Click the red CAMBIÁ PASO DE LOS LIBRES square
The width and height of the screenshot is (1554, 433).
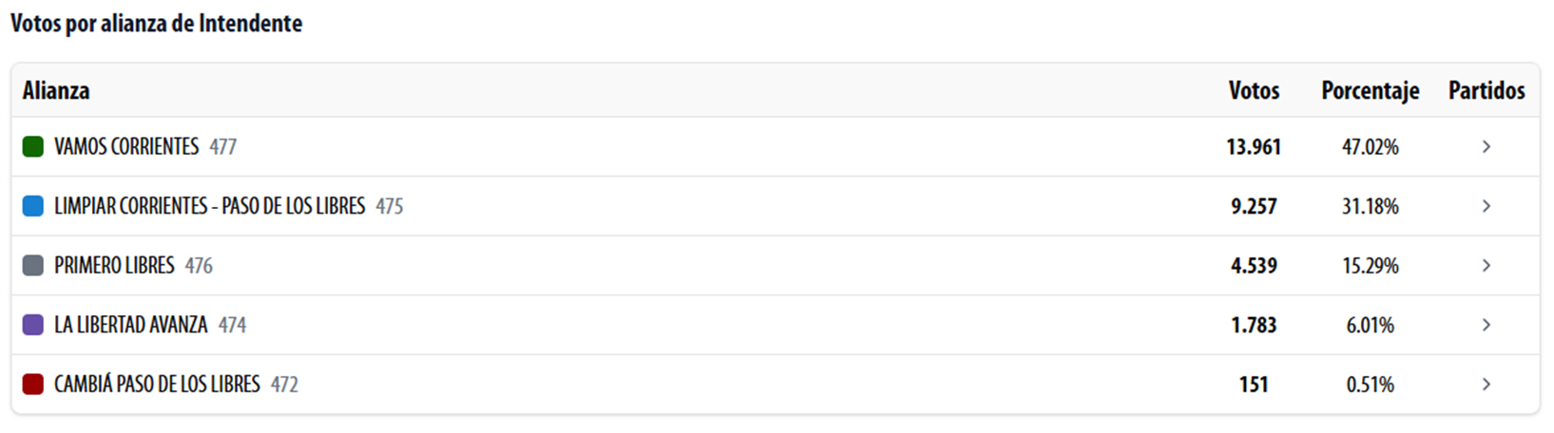click(x=33, y=385)
